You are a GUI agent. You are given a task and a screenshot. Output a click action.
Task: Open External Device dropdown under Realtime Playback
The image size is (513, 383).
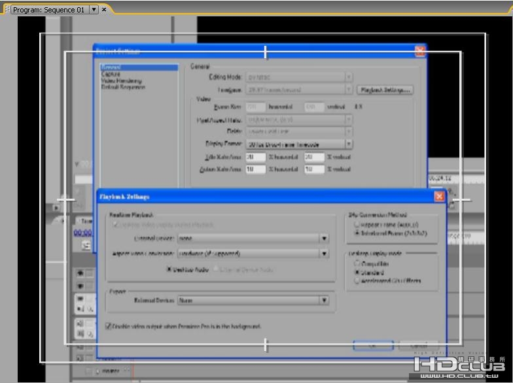253,238
